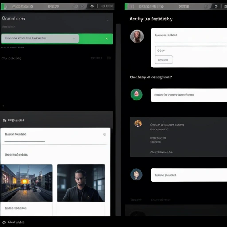The height and width of the screenshot is (227, 227).
Task: Click the green block at the left window's top-left
Action: [3, 7]
